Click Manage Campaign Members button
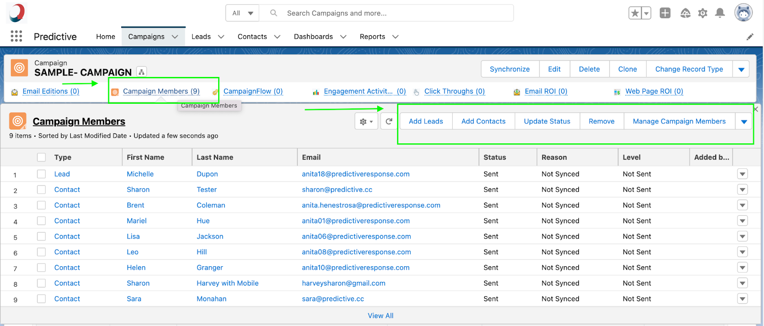Image resolution: width=764 pixels, height=326 pixels. [x=679, y=121]
